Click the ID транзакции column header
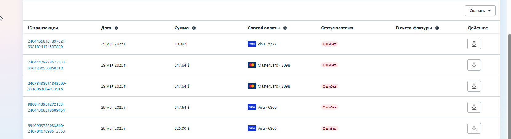The width and height of the screenshot is (511, 139). (43, 28)
